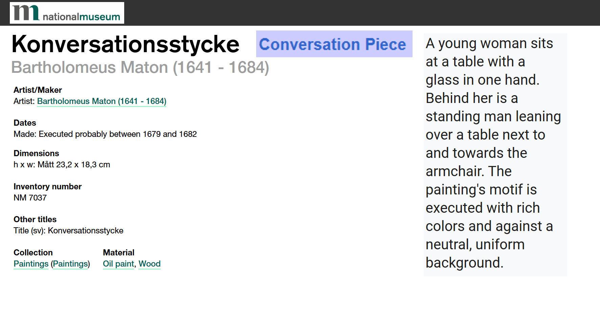Open the Bartholomeus Maton artist link
Viewport: 600px width, 315px height.
(102, 101)
